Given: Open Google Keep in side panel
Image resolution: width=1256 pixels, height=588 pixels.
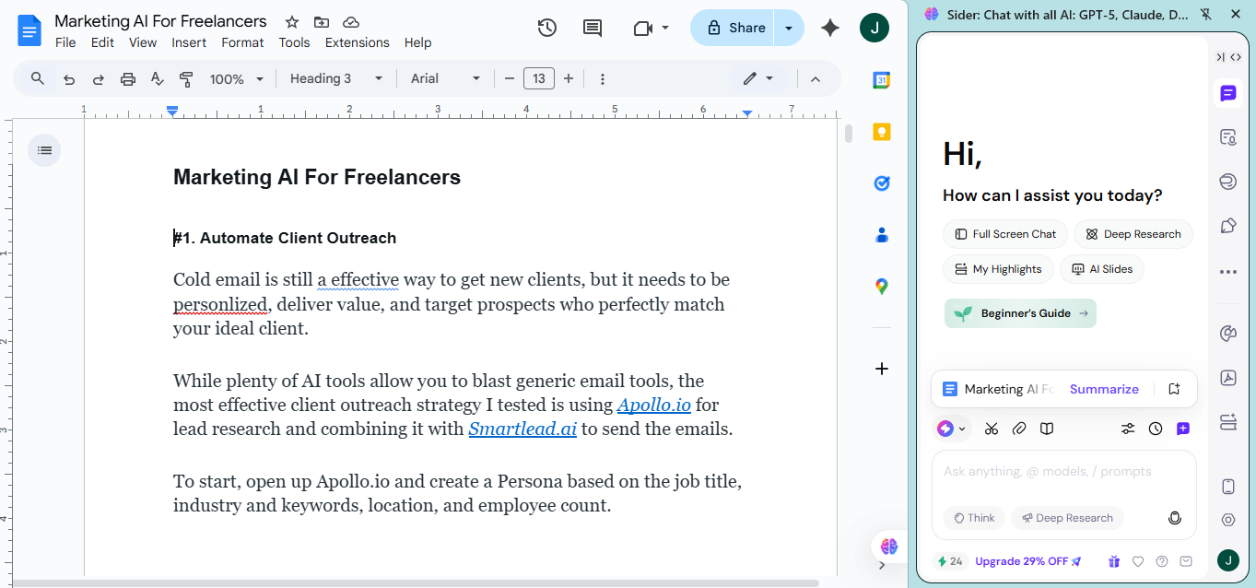Looking at the screenshot, I should [882, 131].
